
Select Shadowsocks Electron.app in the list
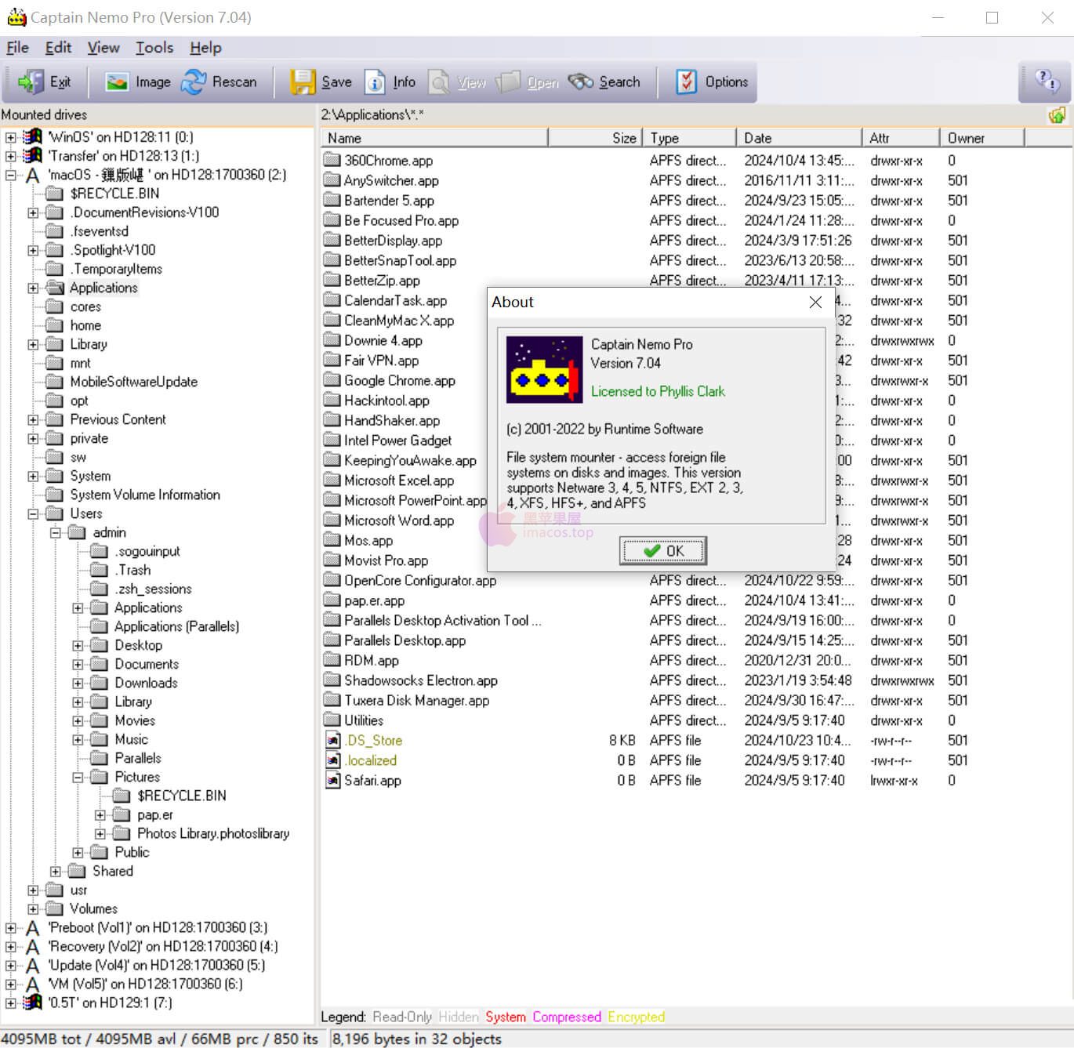pos(421,680)
